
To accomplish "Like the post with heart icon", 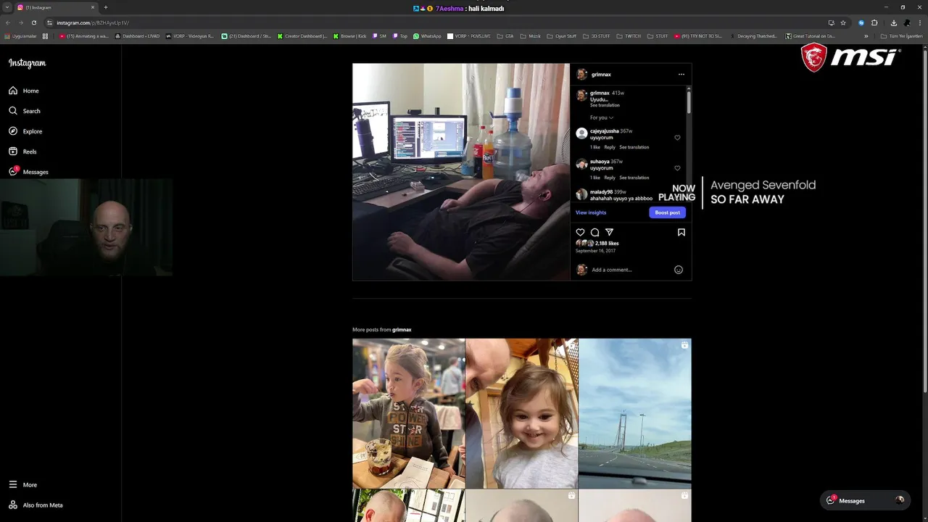I will (580, 232).
